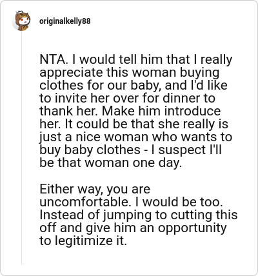Collapse the comment using the thread line

point(21,148)
